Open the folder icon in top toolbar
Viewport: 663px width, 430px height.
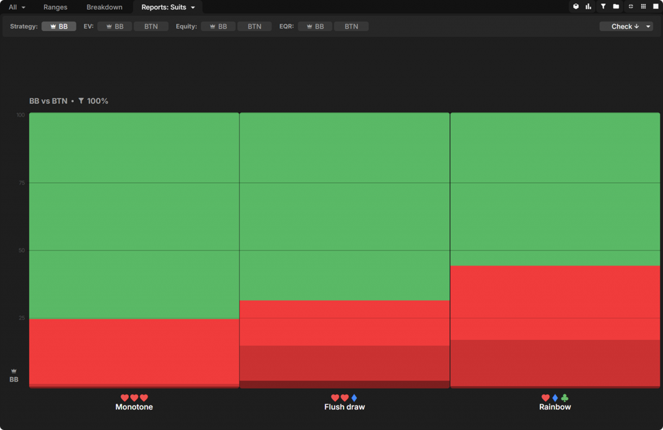(x=616, y=6)
